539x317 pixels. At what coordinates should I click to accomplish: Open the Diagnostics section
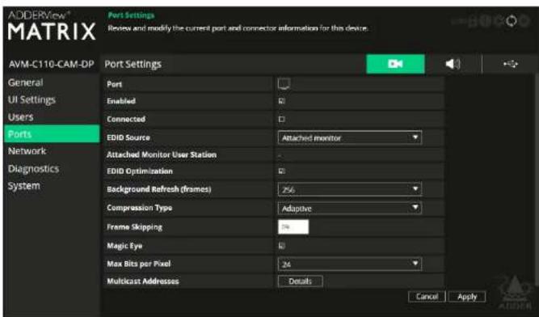click(33, 168)
